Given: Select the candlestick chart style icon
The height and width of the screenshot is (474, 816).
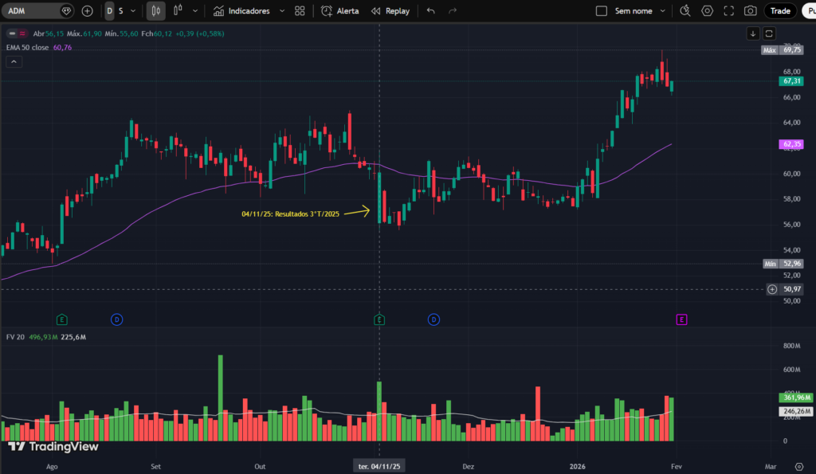Looking at the screenshot, I should [155, 11].
